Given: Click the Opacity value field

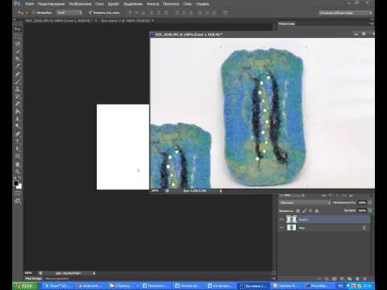Looking at the screenshot, I should click(362, 203).
